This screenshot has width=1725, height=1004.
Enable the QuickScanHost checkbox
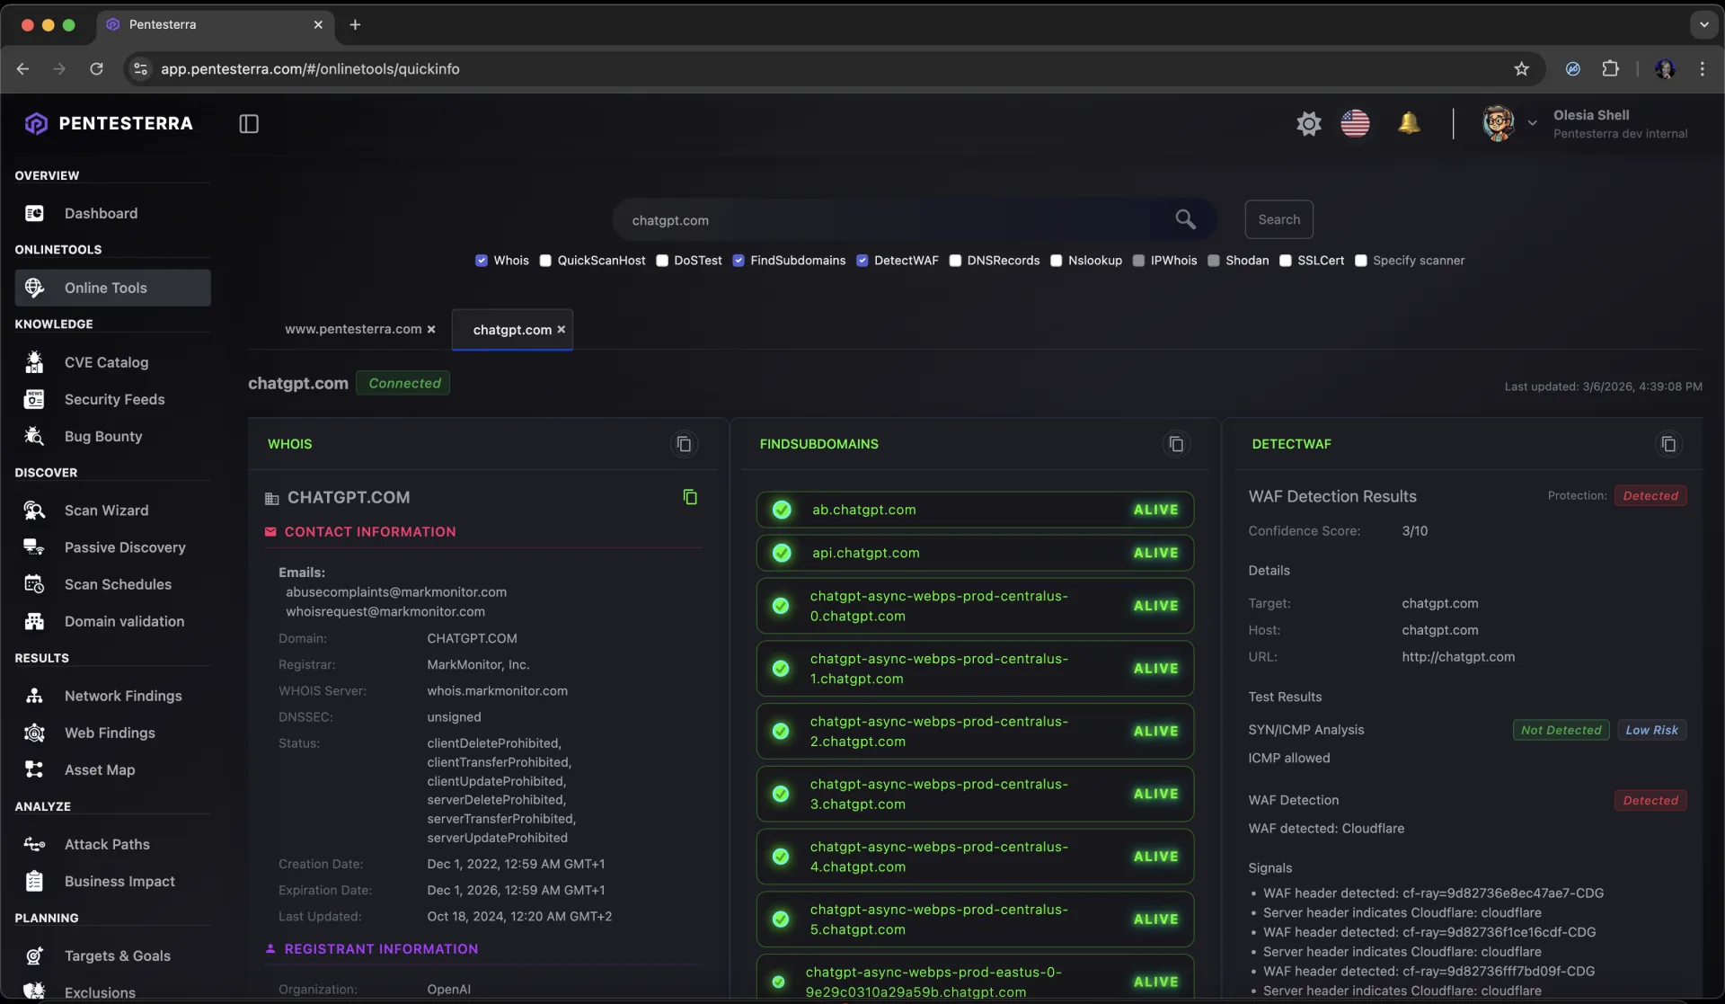coord(545,261)
